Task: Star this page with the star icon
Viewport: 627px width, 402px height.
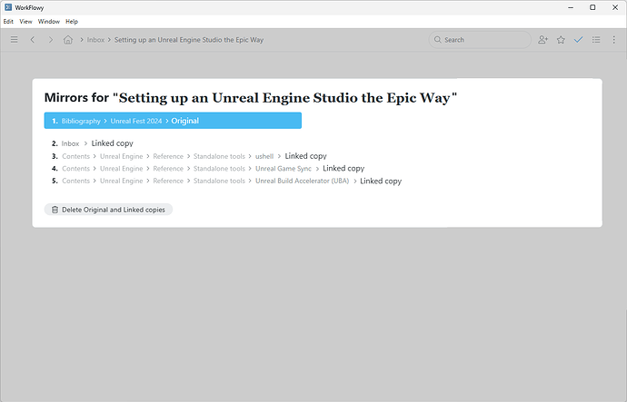Action: (x=561, y=40)
